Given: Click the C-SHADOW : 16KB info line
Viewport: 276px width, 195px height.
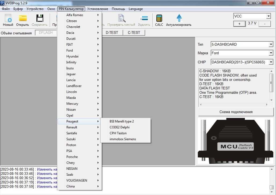Looking at the screenshot, I should coord(215,71).
